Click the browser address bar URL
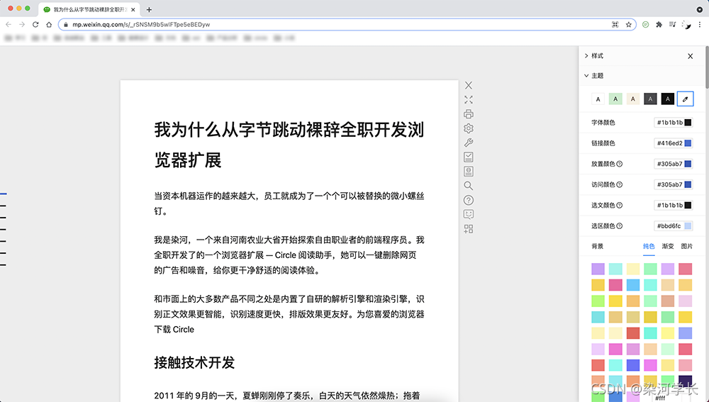This screenshot has height=402, width=709. [141, 24]
